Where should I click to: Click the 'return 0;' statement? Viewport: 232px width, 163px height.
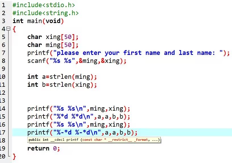click(44, 148)
